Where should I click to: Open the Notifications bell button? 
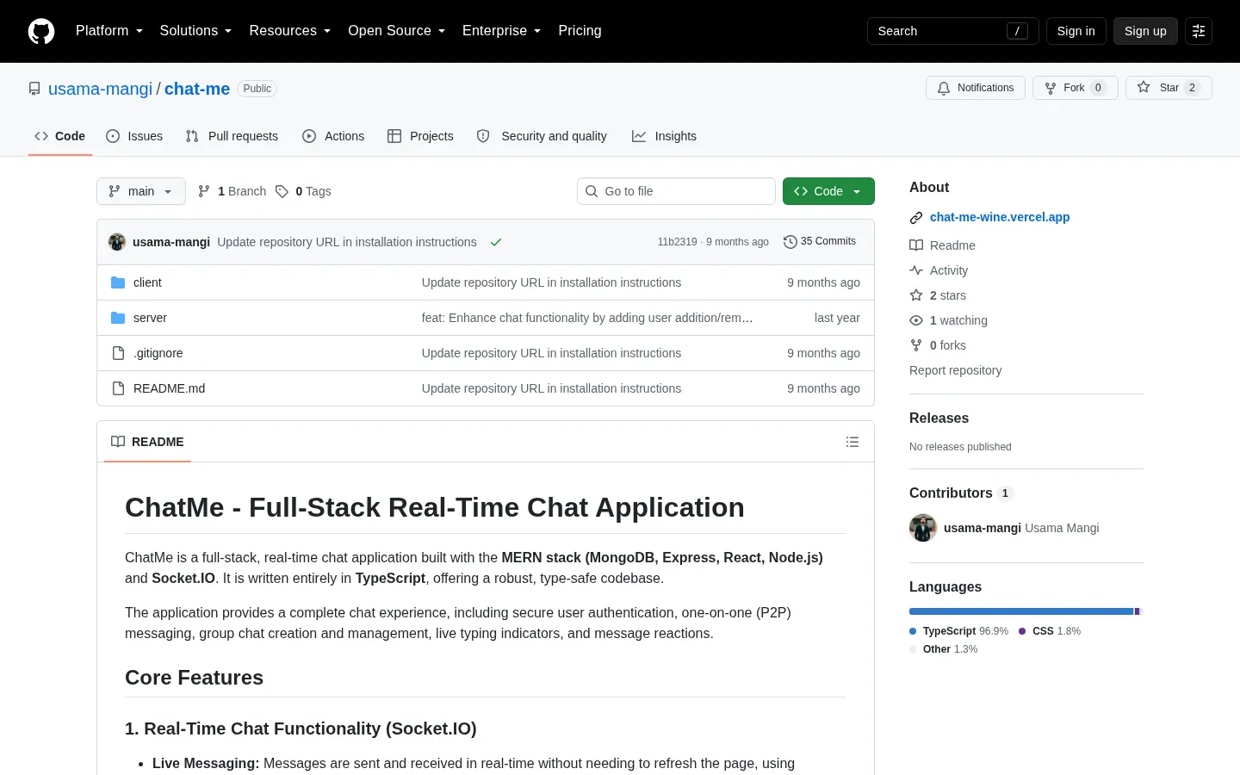(976, 88)
